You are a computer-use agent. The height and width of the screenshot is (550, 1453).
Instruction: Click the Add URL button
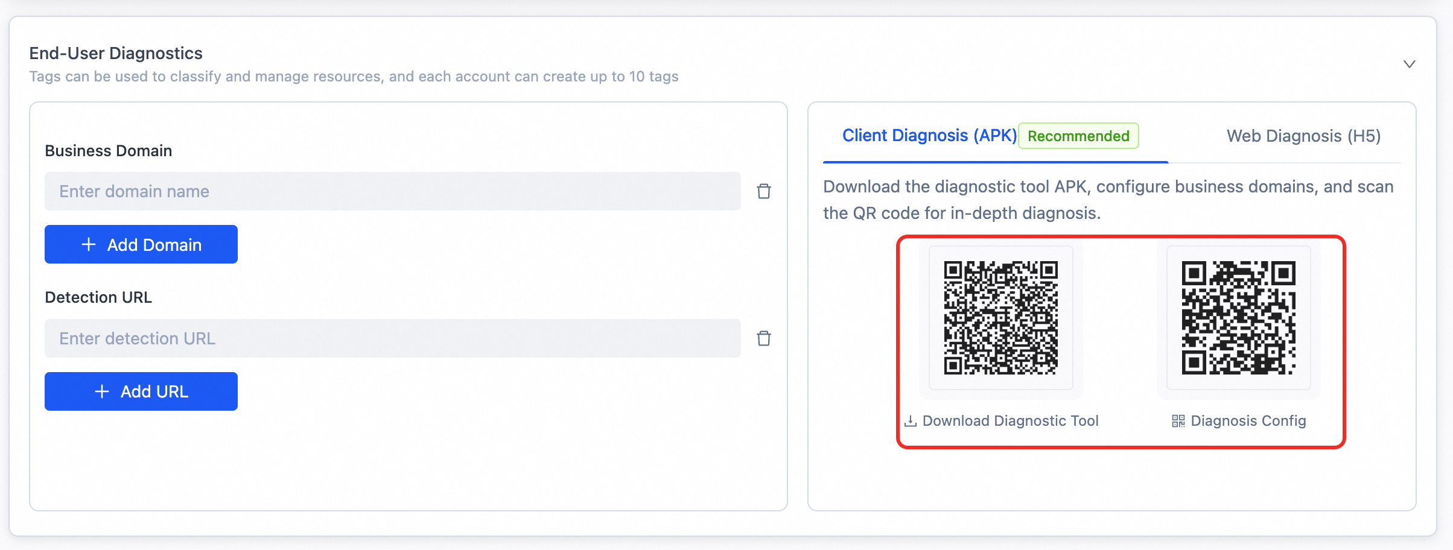tap(141, 391)
